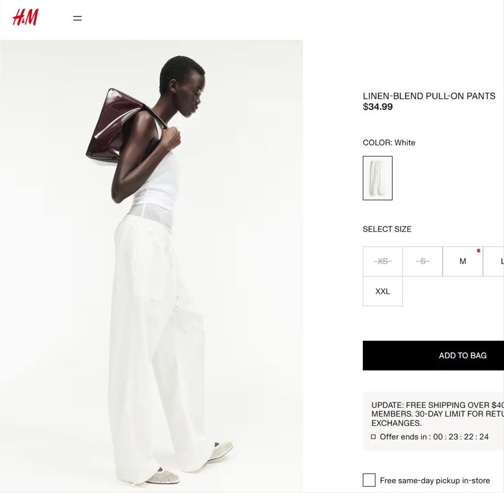504x493 pixels.
Task: Click the offer countdown timer
Action: click(x=461, y=437)
